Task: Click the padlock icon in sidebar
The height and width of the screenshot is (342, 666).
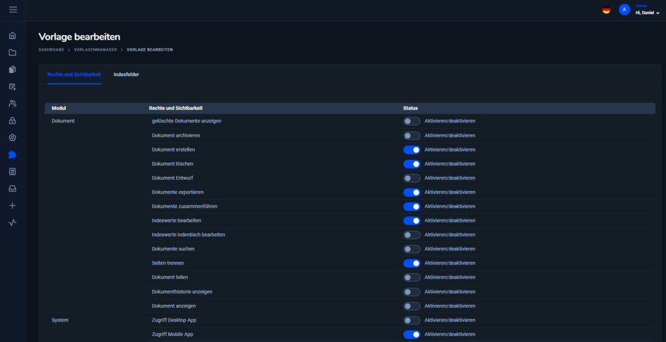Action: coord(12,121)
